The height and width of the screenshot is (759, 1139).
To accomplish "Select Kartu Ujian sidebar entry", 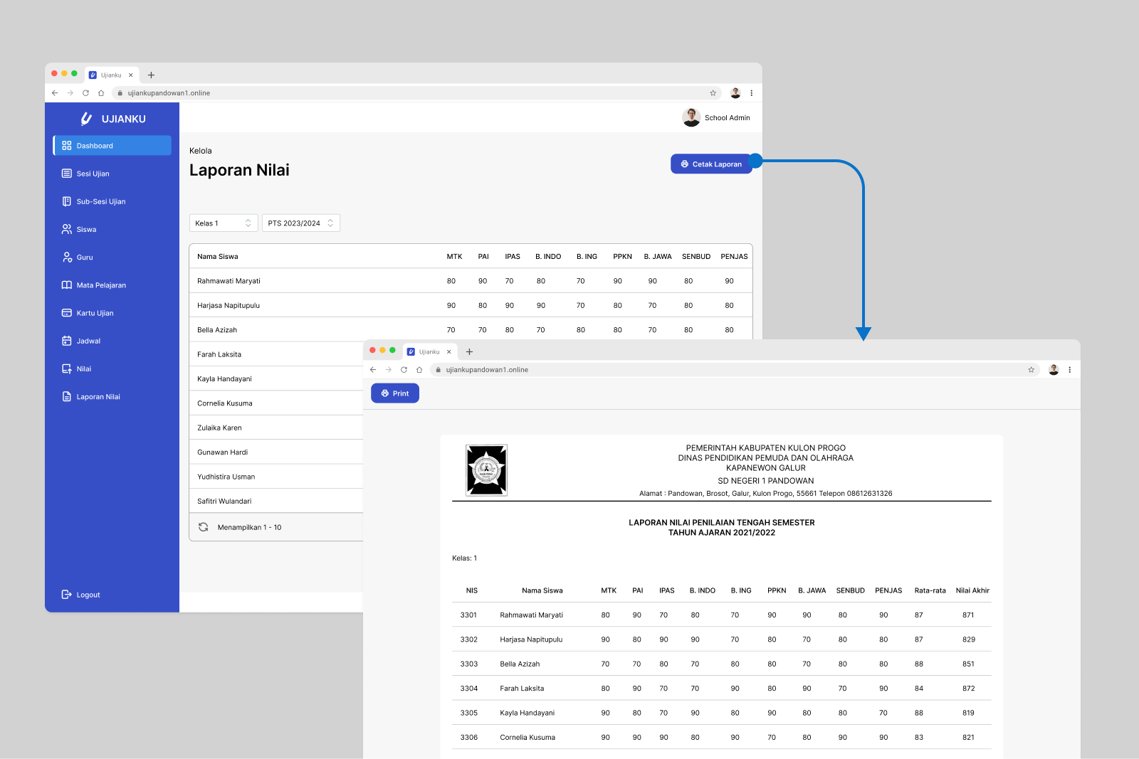I will tap(95, 313).
